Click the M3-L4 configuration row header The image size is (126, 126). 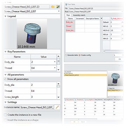pyautogui.click(x=106, y=35)
